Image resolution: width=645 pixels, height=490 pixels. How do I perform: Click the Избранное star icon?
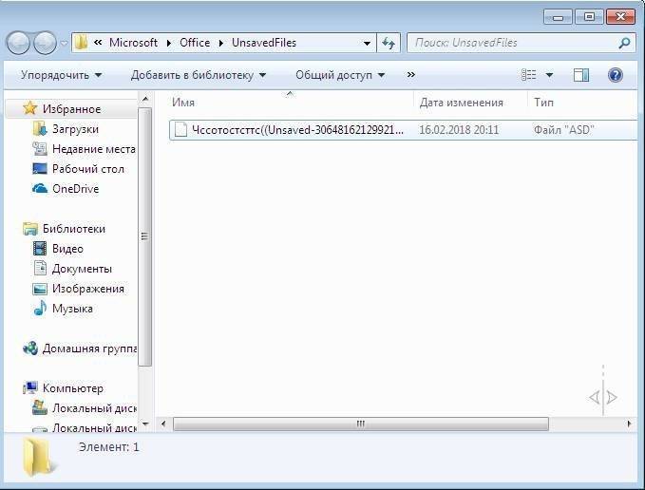click(30, 108)
